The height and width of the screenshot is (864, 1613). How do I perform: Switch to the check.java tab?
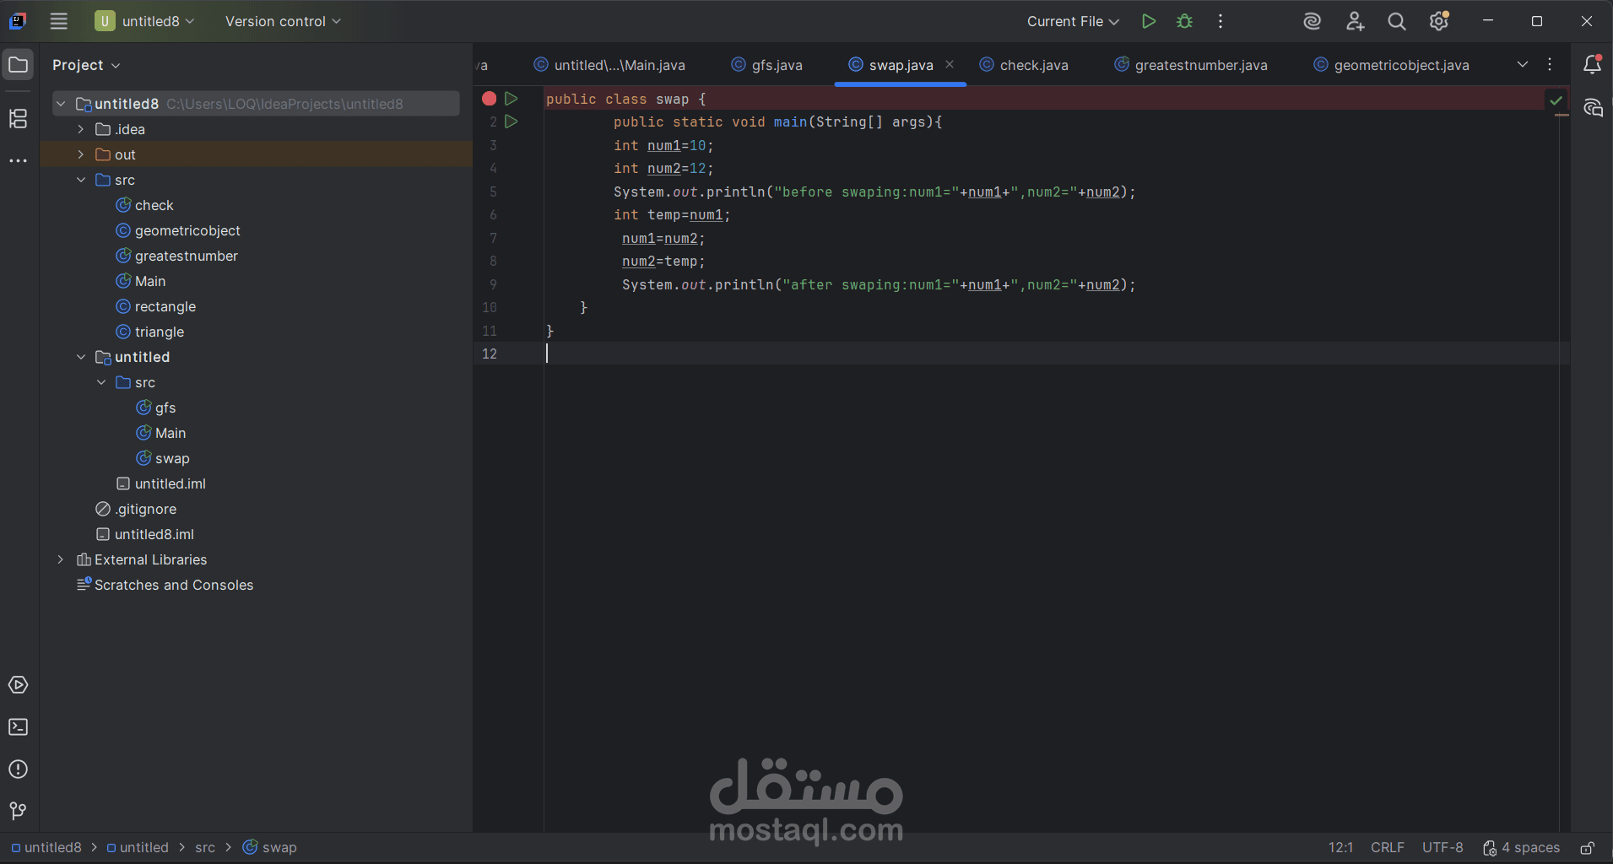point(1024,65)
